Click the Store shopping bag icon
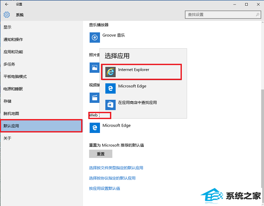Image resolution: width=264 pixels, height=206 pixels. click(111, 105)
